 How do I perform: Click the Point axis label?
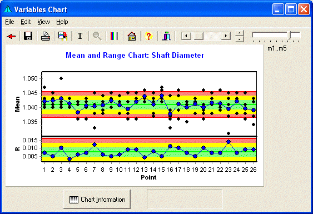click(x=148, y=177)
